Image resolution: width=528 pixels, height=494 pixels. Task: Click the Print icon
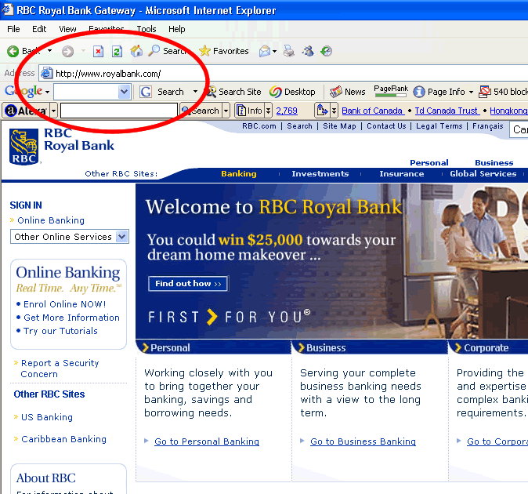pos(288,51)
